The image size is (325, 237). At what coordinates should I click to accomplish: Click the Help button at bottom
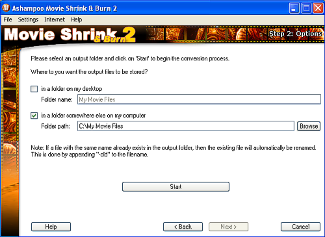coord(51,227)
